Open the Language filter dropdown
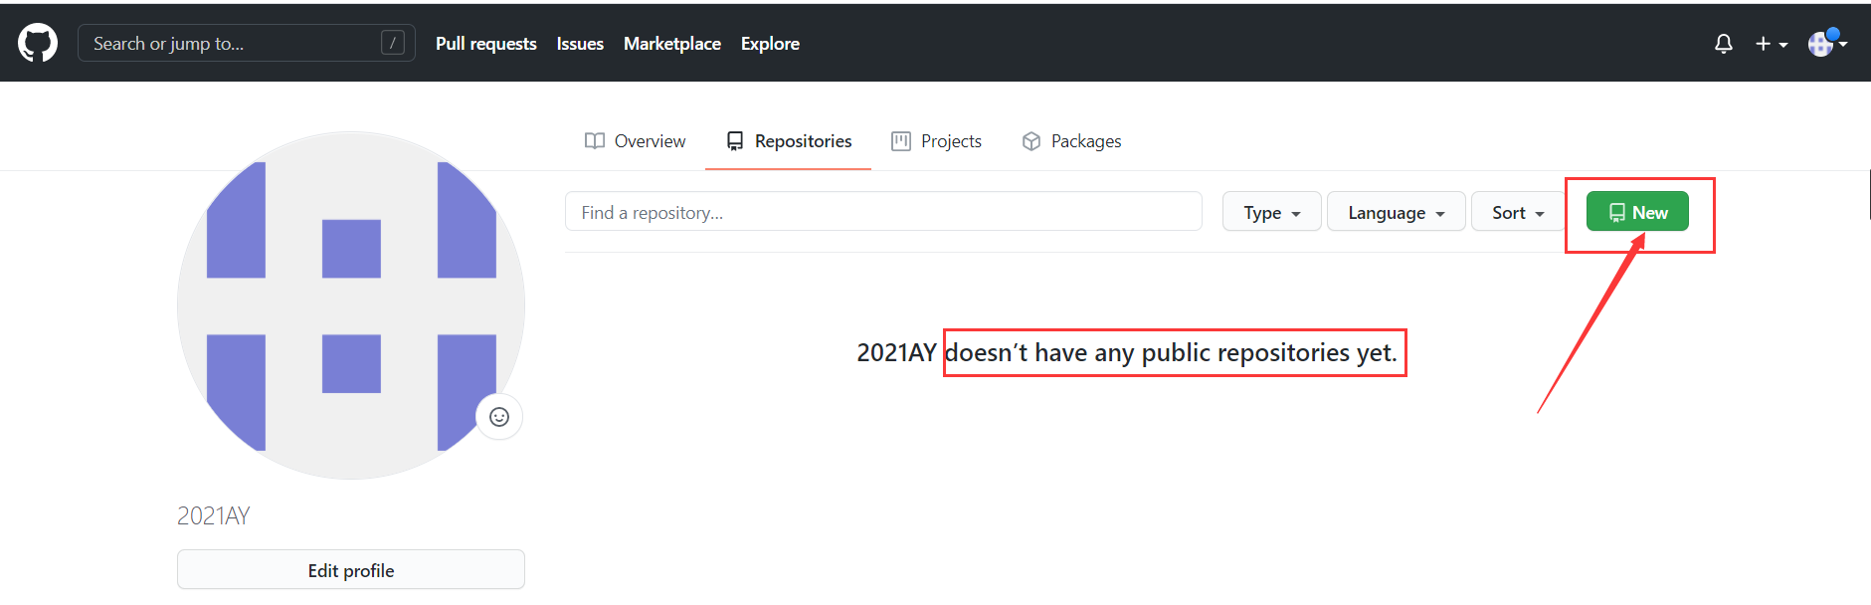 1397,212
